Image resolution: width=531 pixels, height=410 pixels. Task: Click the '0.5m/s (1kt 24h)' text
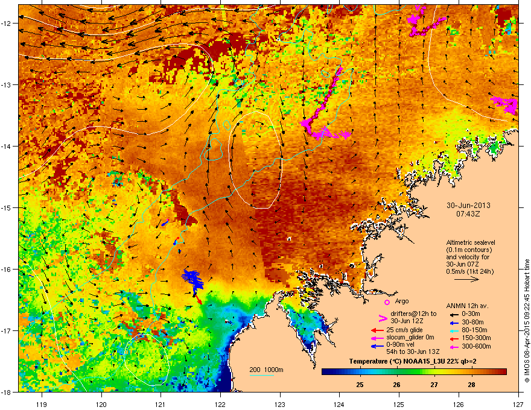pyautogui.click(x=469, y=271)
